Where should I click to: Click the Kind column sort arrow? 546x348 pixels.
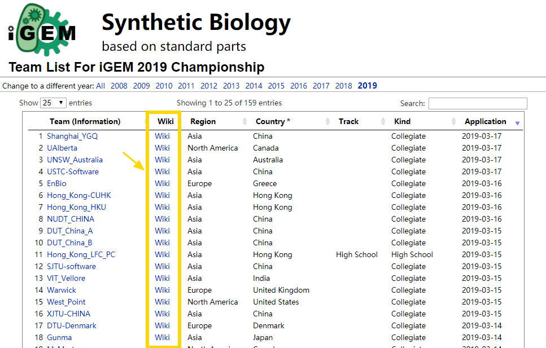[453, 121]
